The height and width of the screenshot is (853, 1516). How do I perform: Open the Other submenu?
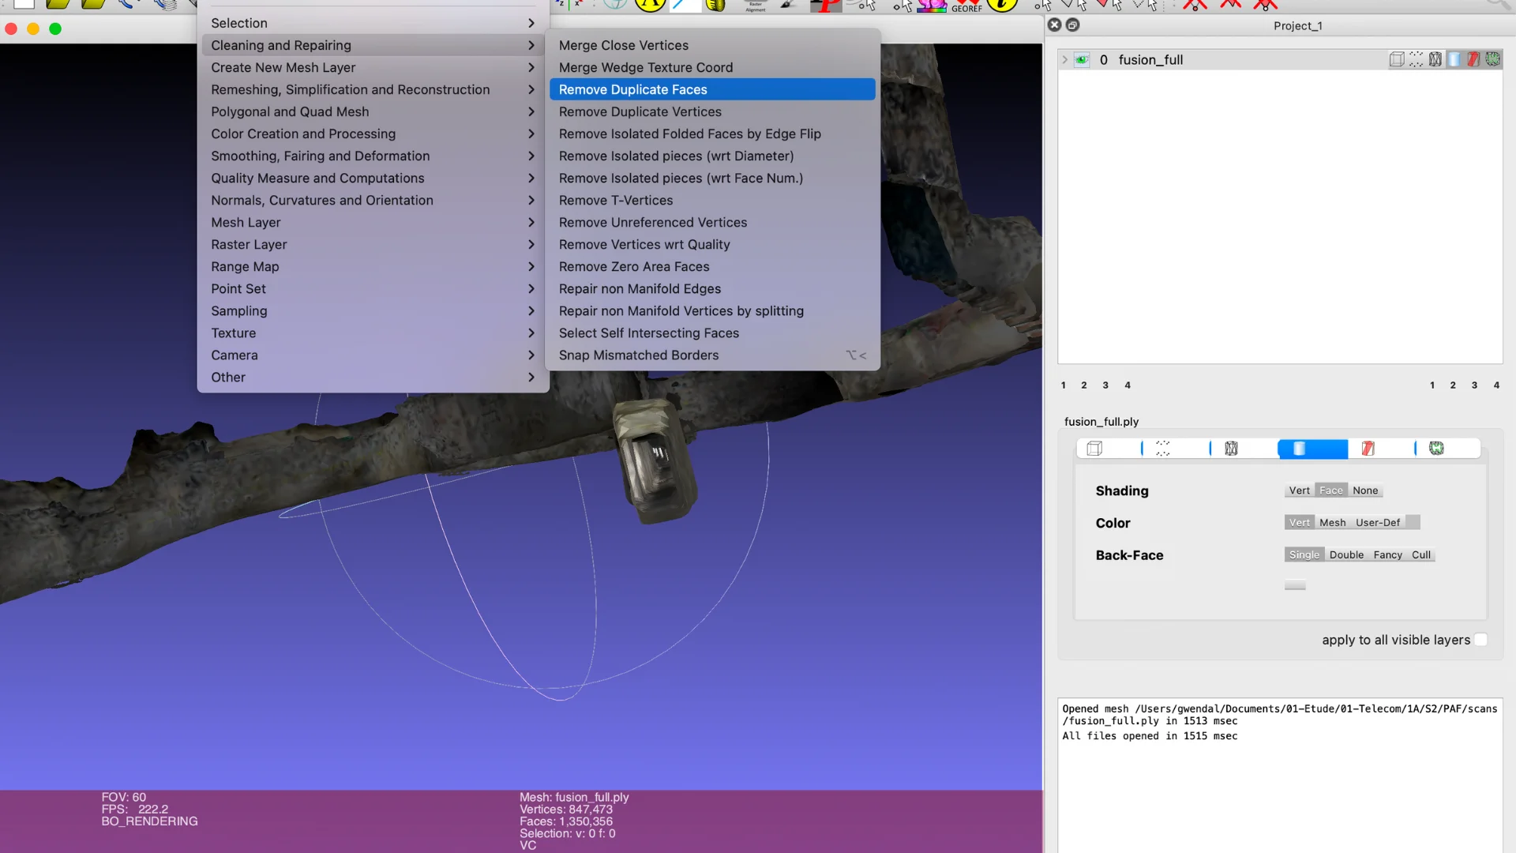[x=373, y=377]
